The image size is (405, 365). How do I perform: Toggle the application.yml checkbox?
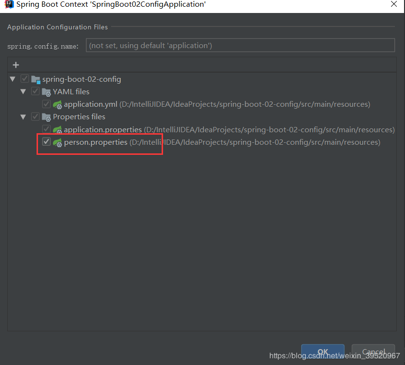tap(46, 104)
